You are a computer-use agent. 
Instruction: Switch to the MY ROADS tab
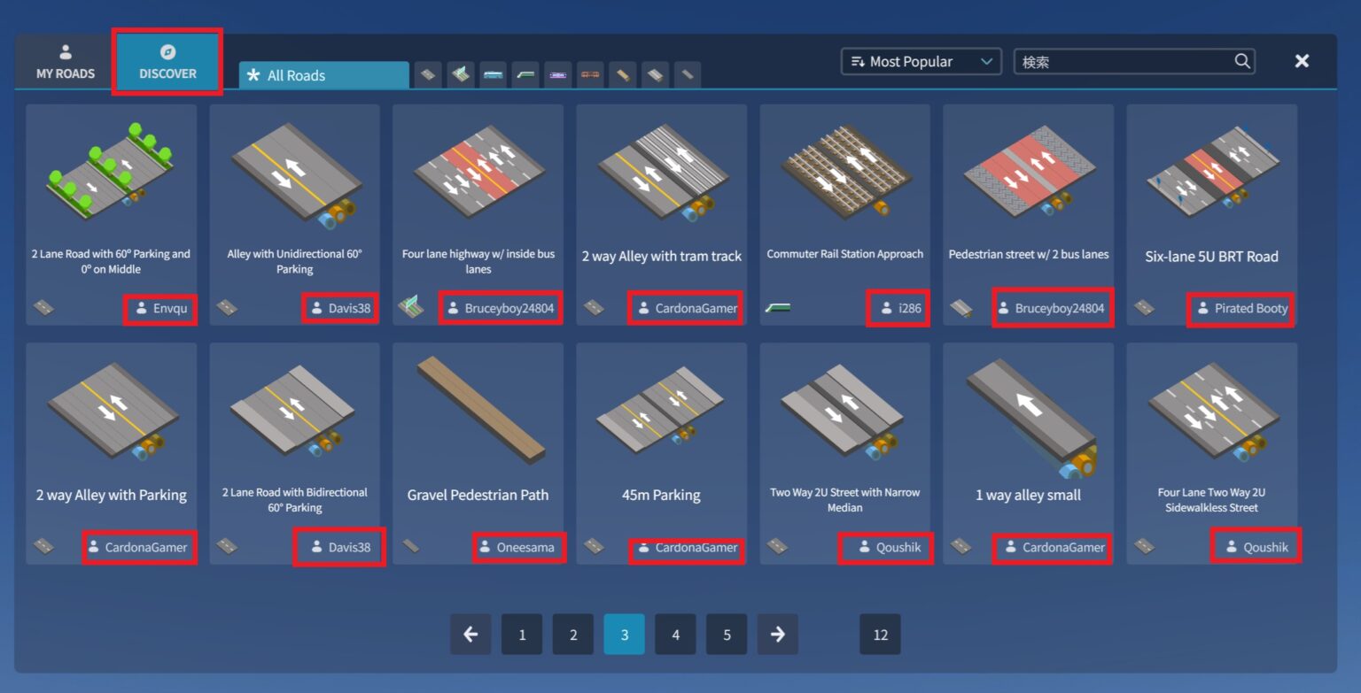click(x=64, y=61)
